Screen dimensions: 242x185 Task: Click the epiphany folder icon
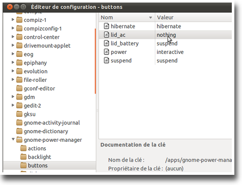click(19, 63)
